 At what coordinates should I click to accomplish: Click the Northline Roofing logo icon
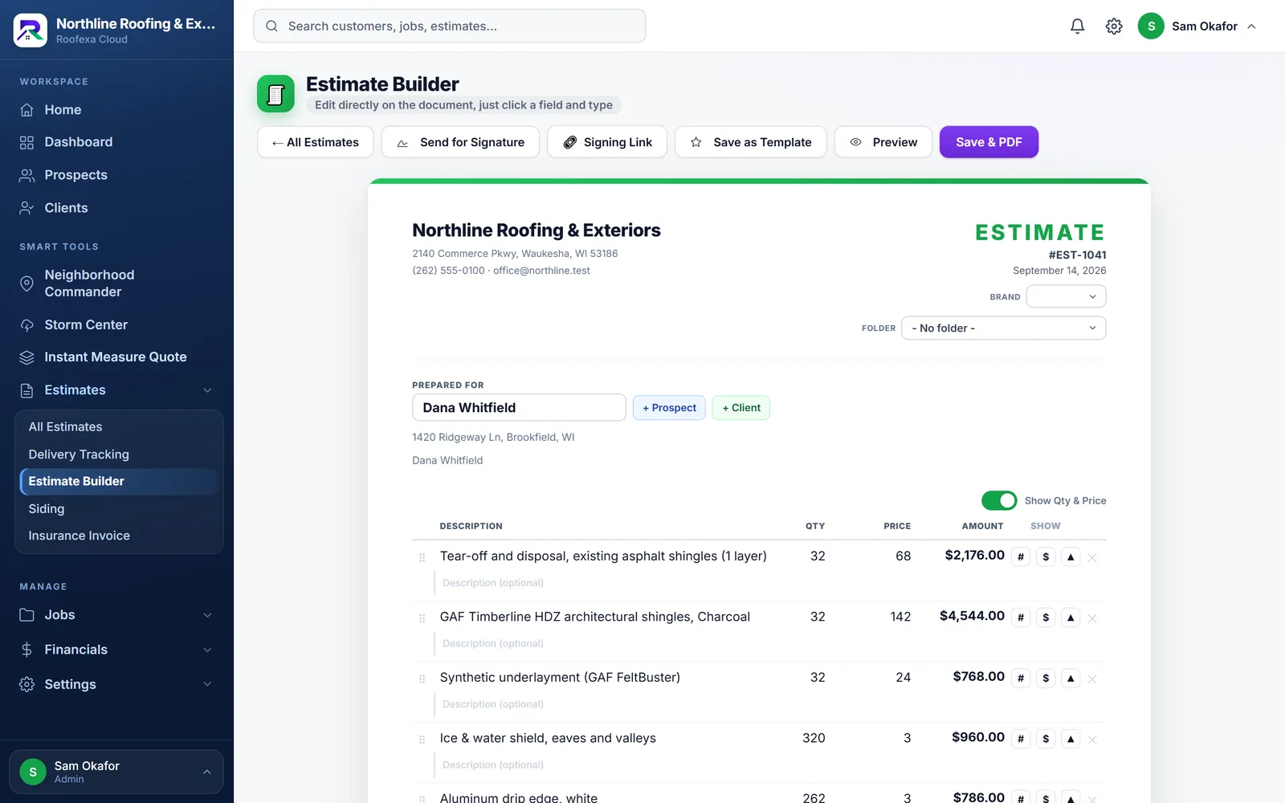click(x=31, y=31)
